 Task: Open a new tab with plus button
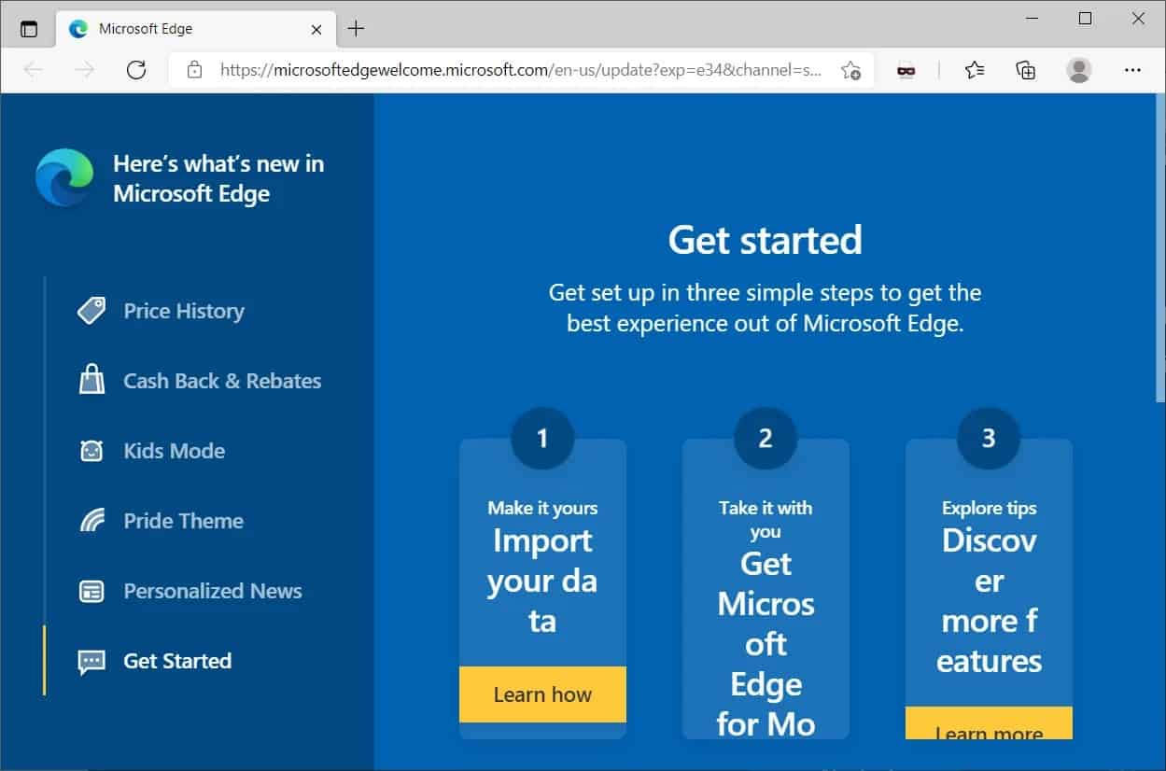356,29
